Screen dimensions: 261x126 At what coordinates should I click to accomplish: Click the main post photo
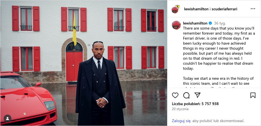click(x=84, y=63)
